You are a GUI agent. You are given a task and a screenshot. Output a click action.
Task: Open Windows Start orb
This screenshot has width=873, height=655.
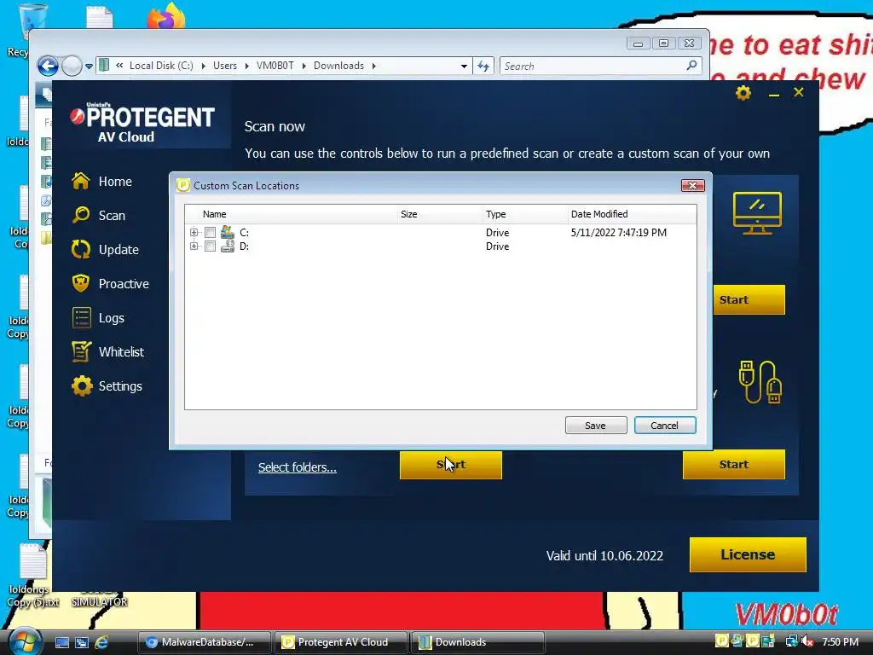pos(24,641)
